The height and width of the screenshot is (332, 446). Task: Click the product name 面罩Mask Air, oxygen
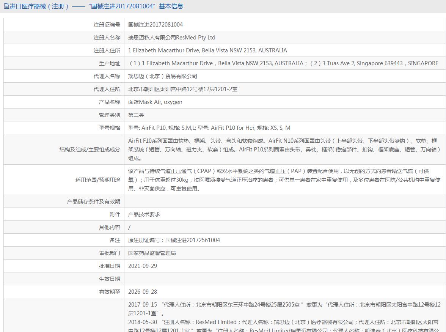(x=155, y=102)
